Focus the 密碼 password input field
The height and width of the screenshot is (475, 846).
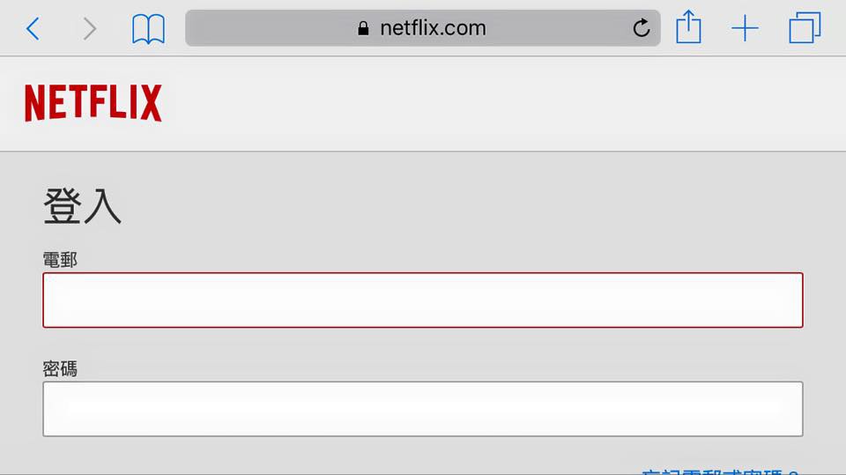click(x=422, y=409)
